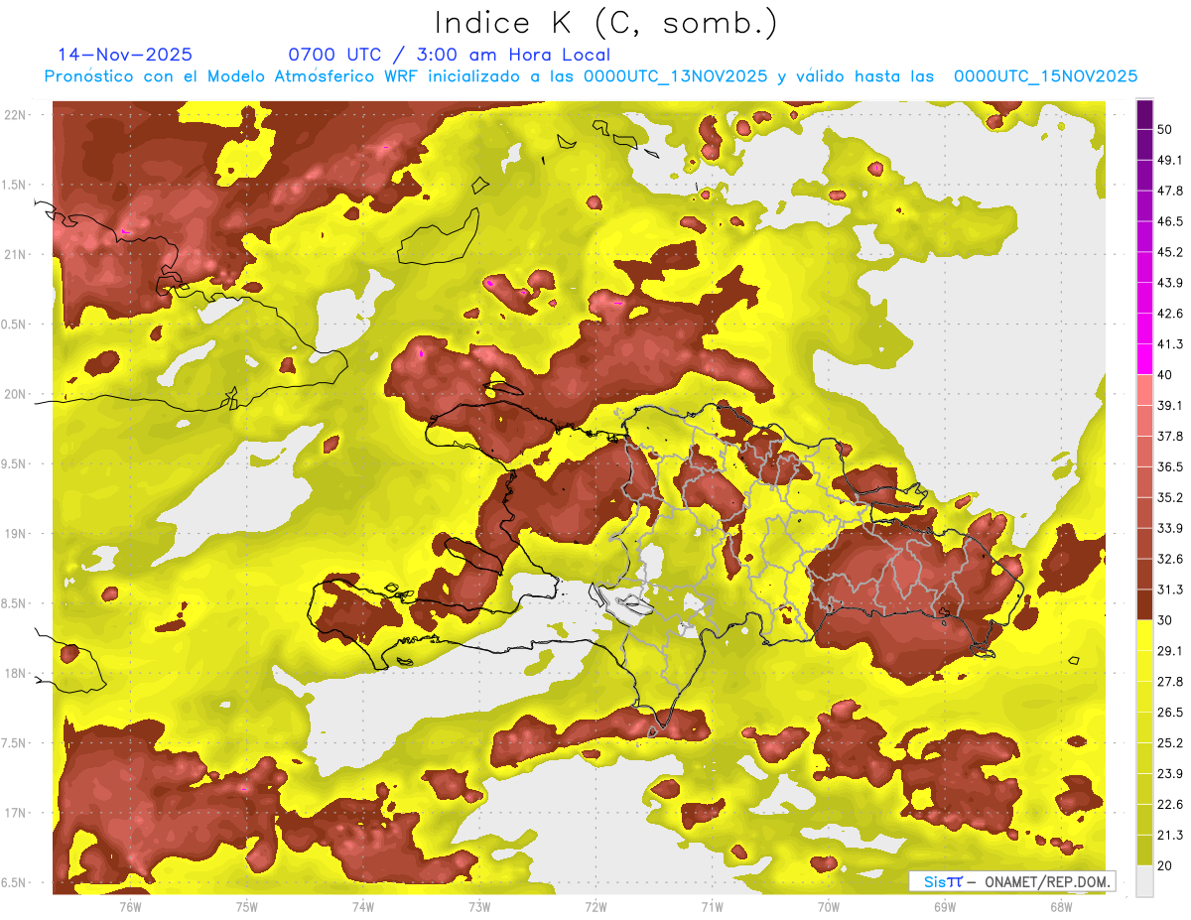Click the '20N' latitude label
Image resolution: width=1191 pixels, height=920 pixels.
click(x=17, y=394)
